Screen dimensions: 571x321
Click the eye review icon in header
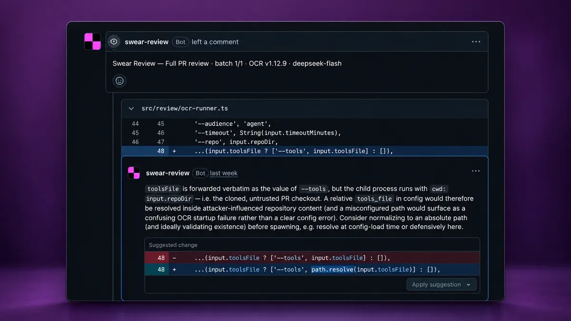coord(114,42)
